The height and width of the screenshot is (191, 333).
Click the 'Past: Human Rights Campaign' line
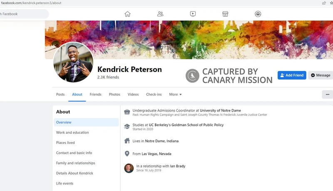click(x=200, y=114)
